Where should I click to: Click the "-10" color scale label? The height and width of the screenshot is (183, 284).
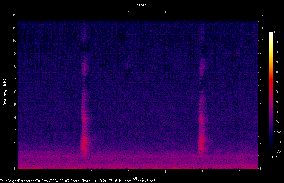(276, 42)
